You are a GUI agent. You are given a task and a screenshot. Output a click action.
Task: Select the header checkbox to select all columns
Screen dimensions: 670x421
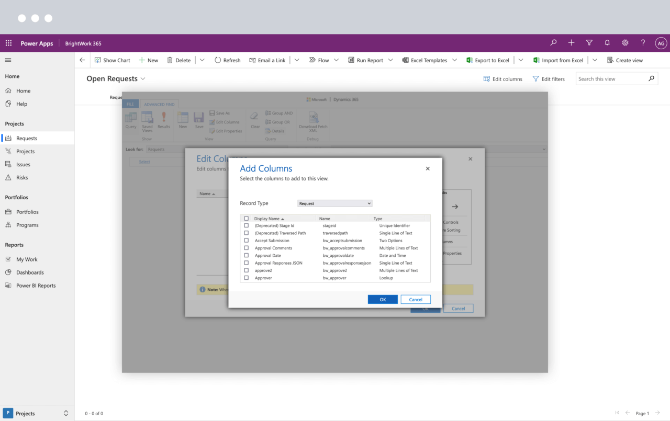246,219
